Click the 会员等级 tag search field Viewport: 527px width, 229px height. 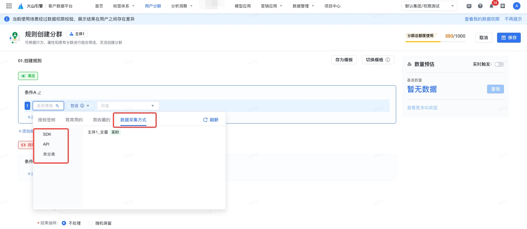pyautogui.click(x=48, y=106)
